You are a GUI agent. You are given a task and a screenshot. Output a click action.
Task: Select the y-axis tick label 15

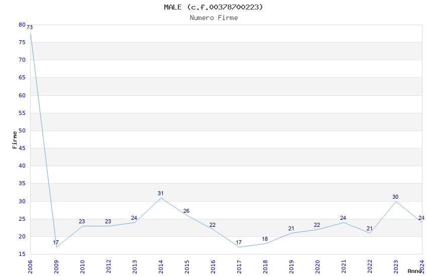point(22,254)
